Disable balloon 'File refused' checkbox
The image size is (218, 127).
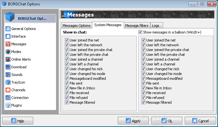click(x=143, y=98)
